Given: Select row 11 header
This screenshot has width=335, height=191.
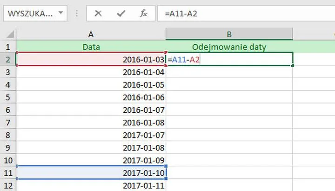Looking at the screenshot, I should (x=7, y=173).
